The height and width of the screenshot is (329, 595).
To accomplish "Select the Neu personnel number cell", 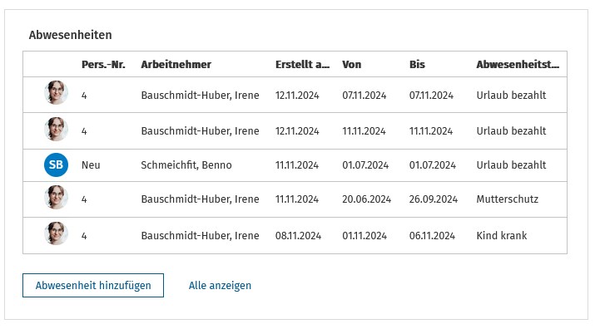I will coord(91,165).
